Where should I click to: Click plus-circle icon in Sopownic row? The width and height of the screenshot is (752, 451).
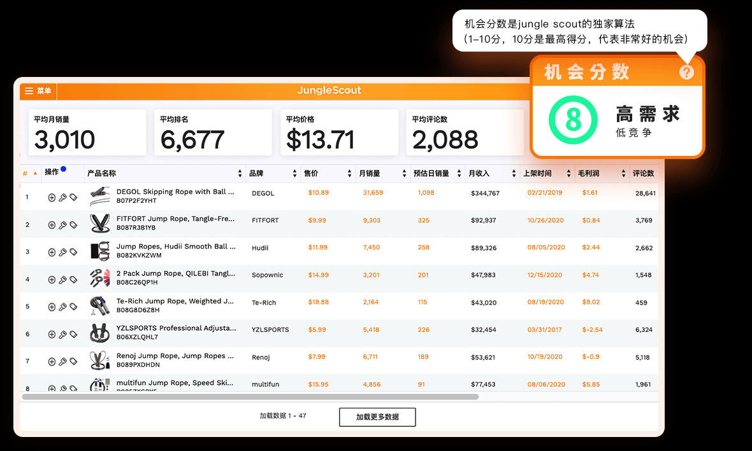pos(52,280)
